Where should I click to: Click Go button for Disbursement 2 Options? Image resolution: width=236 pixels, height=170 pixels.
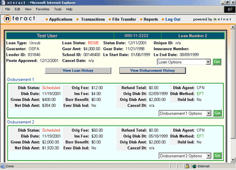[x=218, y=156]
